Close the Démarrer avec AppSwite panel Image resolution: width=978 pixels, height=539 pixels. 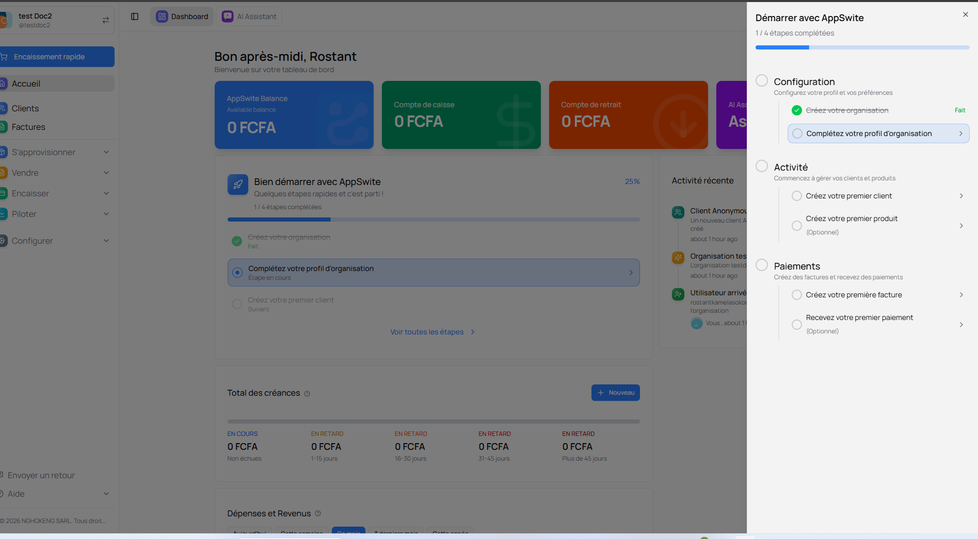click(965, 15)
